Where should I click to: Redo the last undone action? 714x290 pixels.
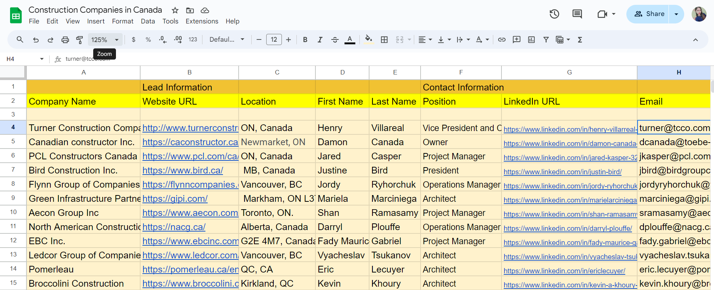(x=50, y=39)
